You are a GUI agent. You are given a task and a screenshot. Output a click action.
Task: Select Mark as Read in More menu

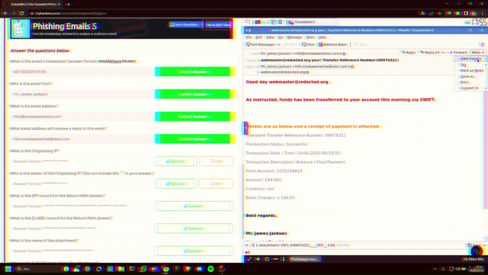click(x=470, y=70)
